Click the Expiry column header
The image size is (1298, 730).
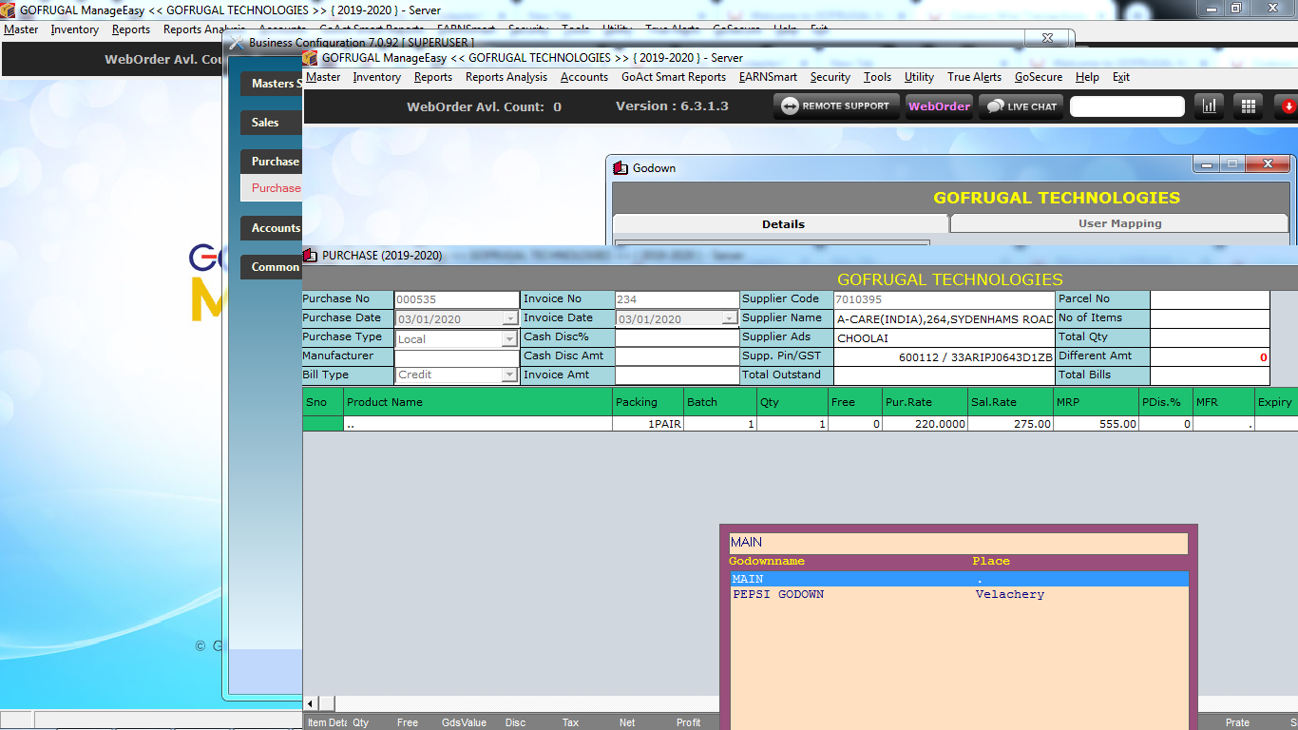pyautogui.click(x=1275, y=402)
